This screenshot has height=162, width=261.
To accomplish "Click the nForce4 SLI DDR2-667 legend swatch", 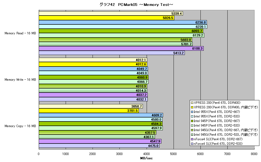I will coord(192,139).
